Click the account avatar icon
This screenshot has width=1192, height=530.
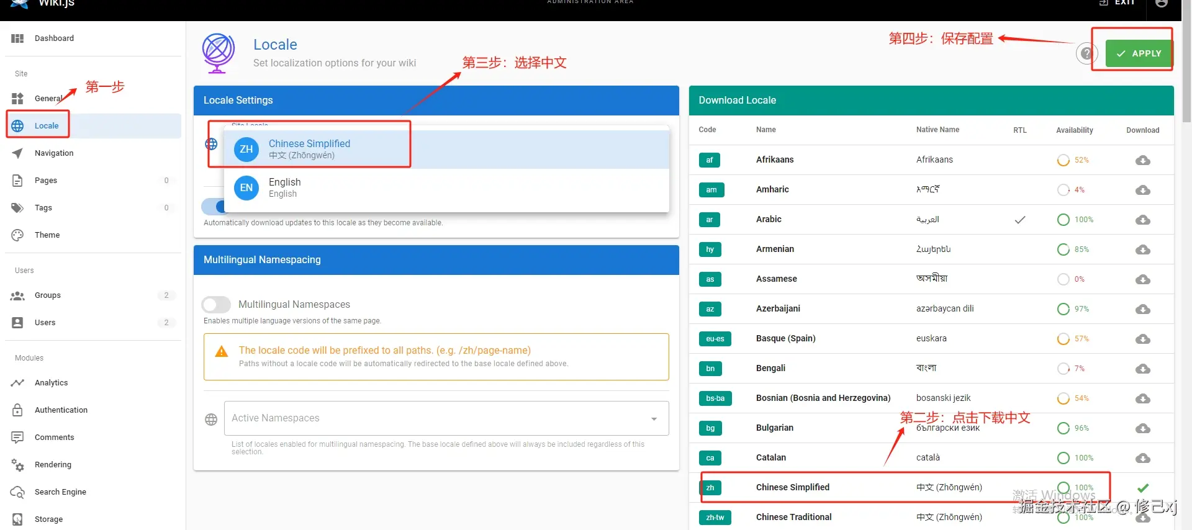[x=1162, y=3]
